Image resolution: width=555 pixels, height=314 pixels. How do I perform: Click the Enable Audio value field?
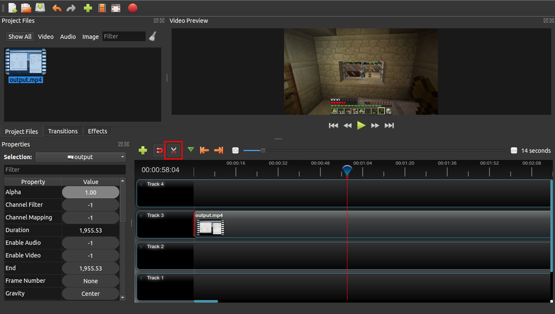(91, 243)
